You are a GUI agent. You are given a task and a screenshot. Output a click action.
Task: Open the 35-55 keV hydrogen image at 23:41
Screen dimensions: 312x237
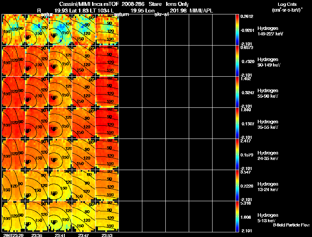point(60,123)
